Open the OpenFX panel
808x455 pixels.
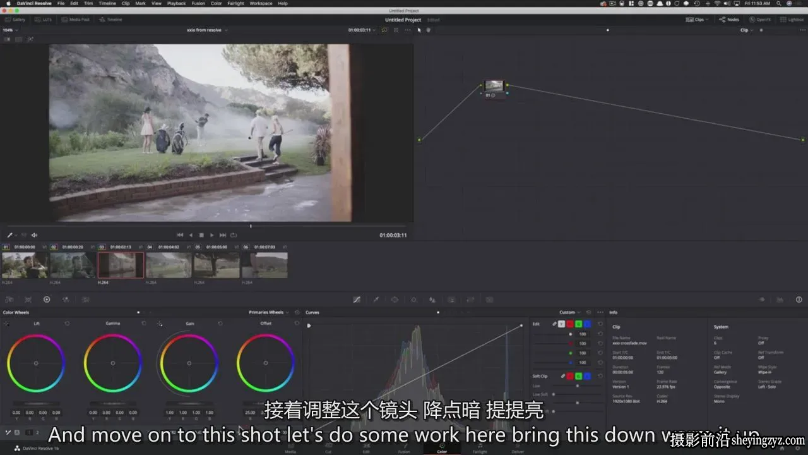(761, 20)
